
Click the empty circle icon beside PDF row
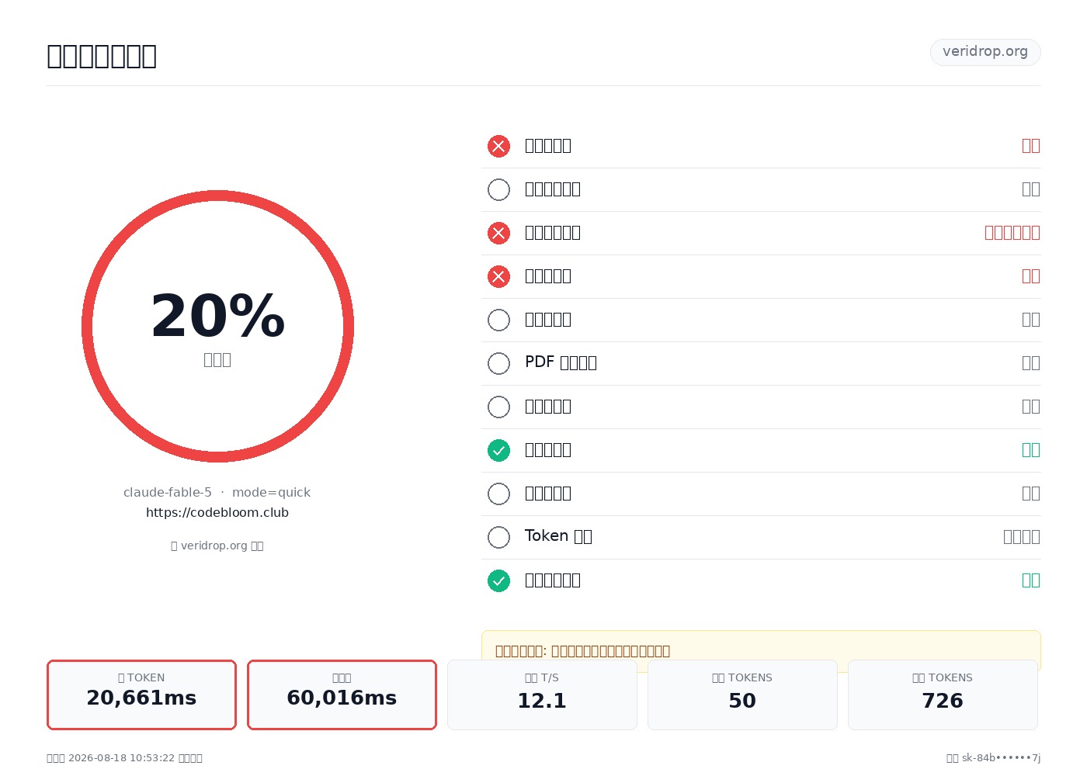click(498, 363)
